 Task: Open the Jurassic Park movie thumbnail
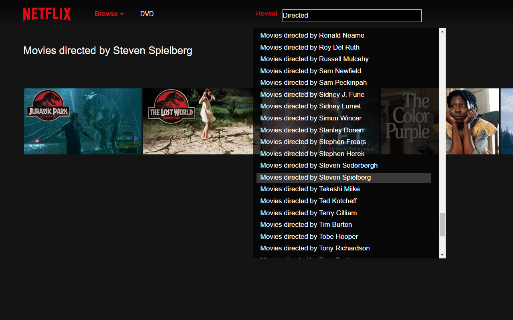pyautogui.click(x=83, y=121)
